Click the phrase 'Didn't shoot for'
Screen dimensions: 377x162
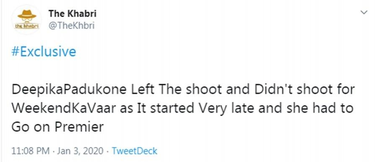[x=304, y=90]
